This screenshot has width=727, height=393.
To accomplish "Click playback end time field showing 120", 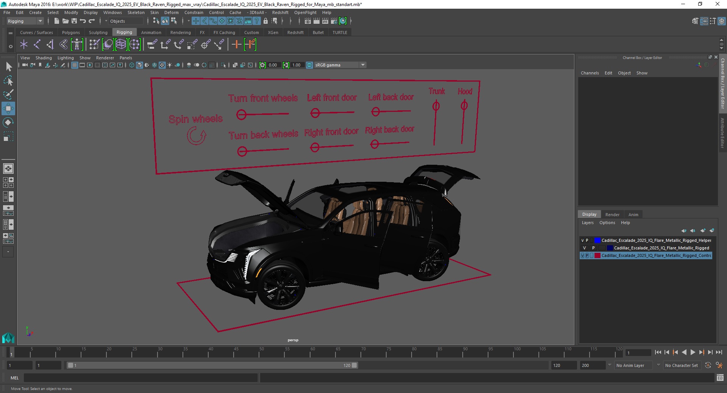I will pos(563,365).
